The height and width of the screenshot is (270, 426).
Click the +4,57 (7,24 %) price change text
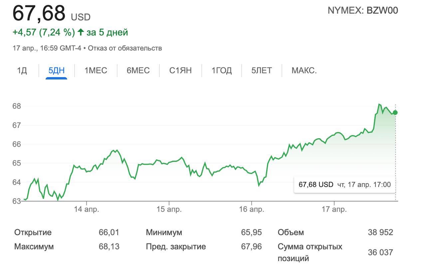coord(44,33)
